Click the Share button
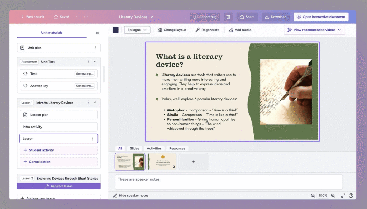Viewport: 367px width, 209px height. coord(247,17)
